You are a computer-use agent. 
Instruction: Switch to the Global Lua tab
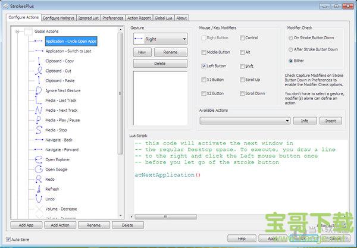163,18
